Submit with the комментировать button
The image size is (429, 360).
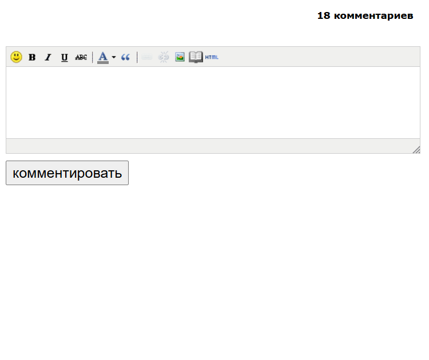(67, 173)
